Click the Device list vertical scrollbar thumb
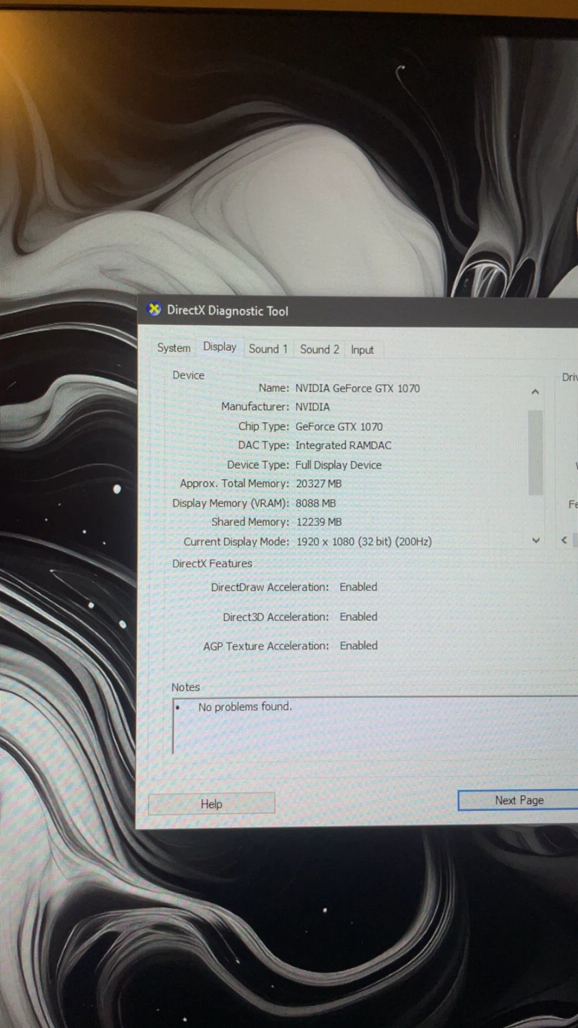578x1028 pixels. pos(535,453)
